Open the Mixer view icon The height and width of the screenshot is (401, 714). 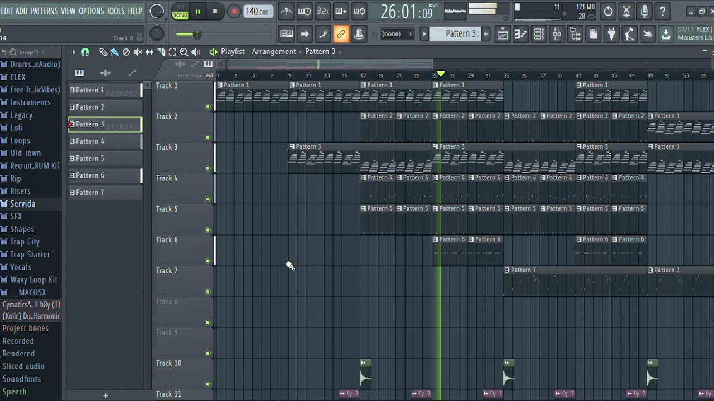[x=557, y=34]
